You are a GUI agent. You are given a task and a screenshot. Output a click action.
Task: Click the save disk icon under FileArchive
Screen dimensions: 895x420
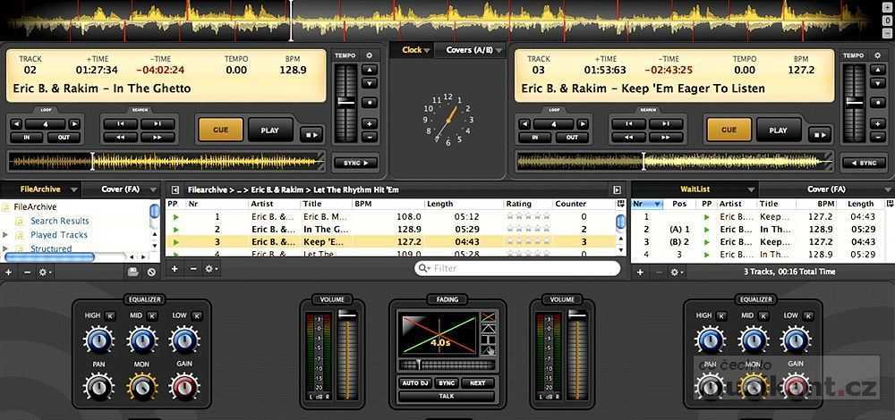point(133,272)
